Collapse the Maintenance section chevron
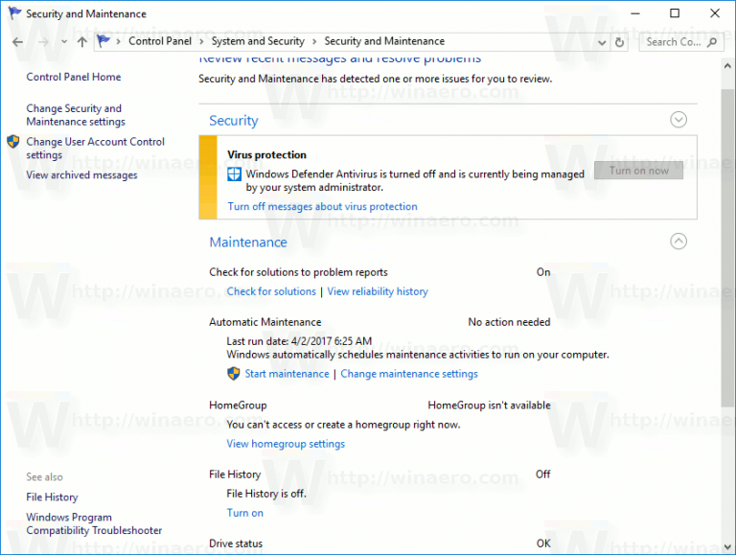The height and width of the screenshot is (555, 736). pos(678,242)
